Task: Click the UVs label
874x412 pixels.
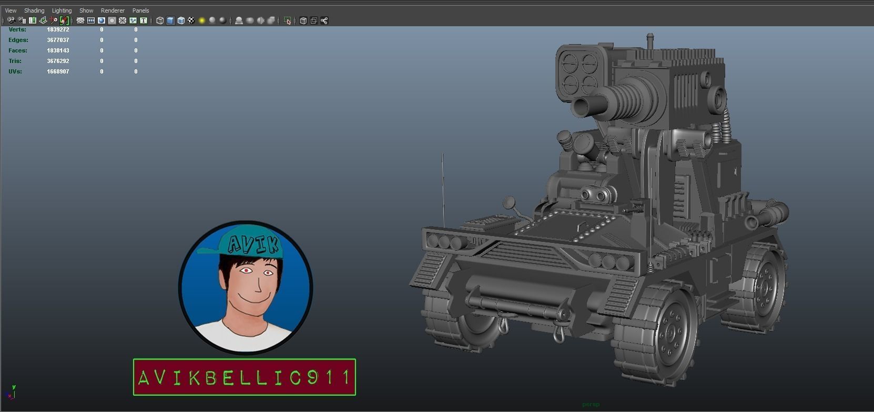Action: (15, 71)
